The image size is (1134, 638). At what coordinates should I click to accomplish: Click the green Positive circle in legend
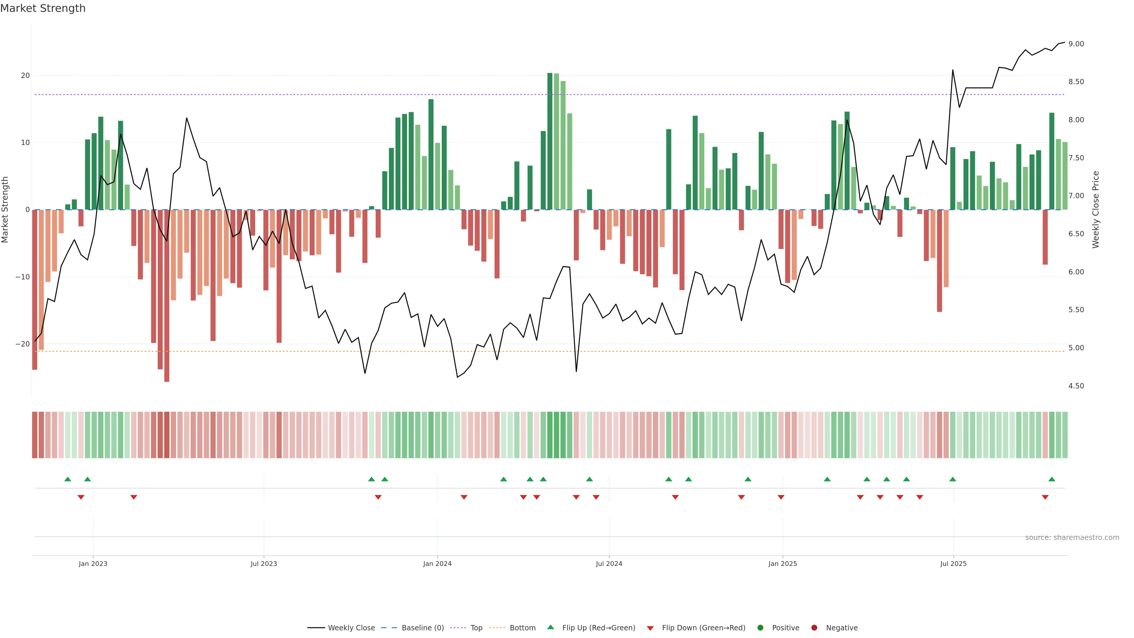tap(760, 627)
